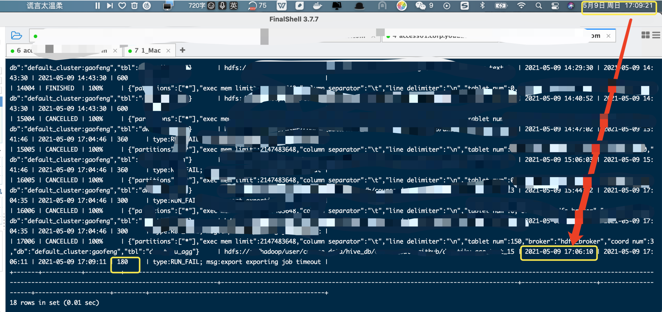Switch to the 7 1_Mac tab

pyautogui.click(x=148, y=51)
